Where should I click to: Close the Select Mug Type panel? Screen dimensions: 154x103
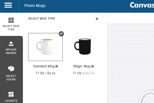click(x=97, y=18)
